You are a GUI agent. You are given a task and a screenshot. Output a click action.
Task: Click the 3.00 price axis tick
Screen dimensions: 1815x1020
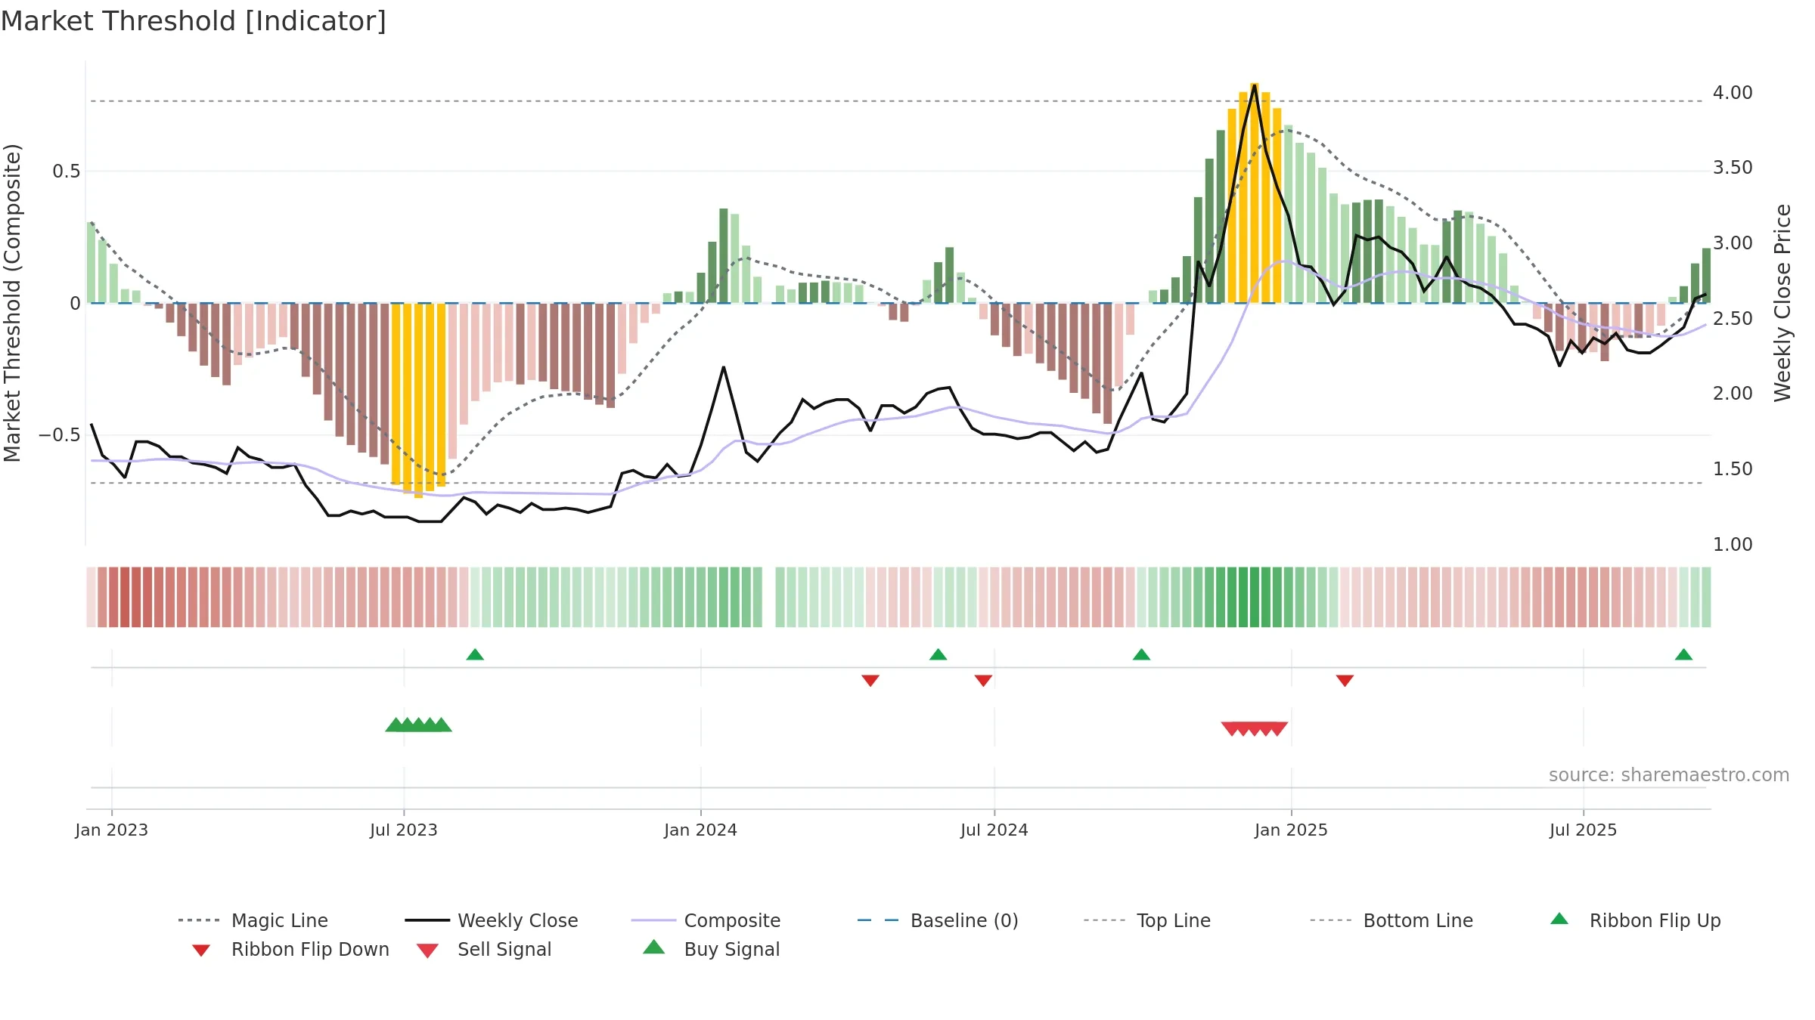click(x=1733, y=243)
